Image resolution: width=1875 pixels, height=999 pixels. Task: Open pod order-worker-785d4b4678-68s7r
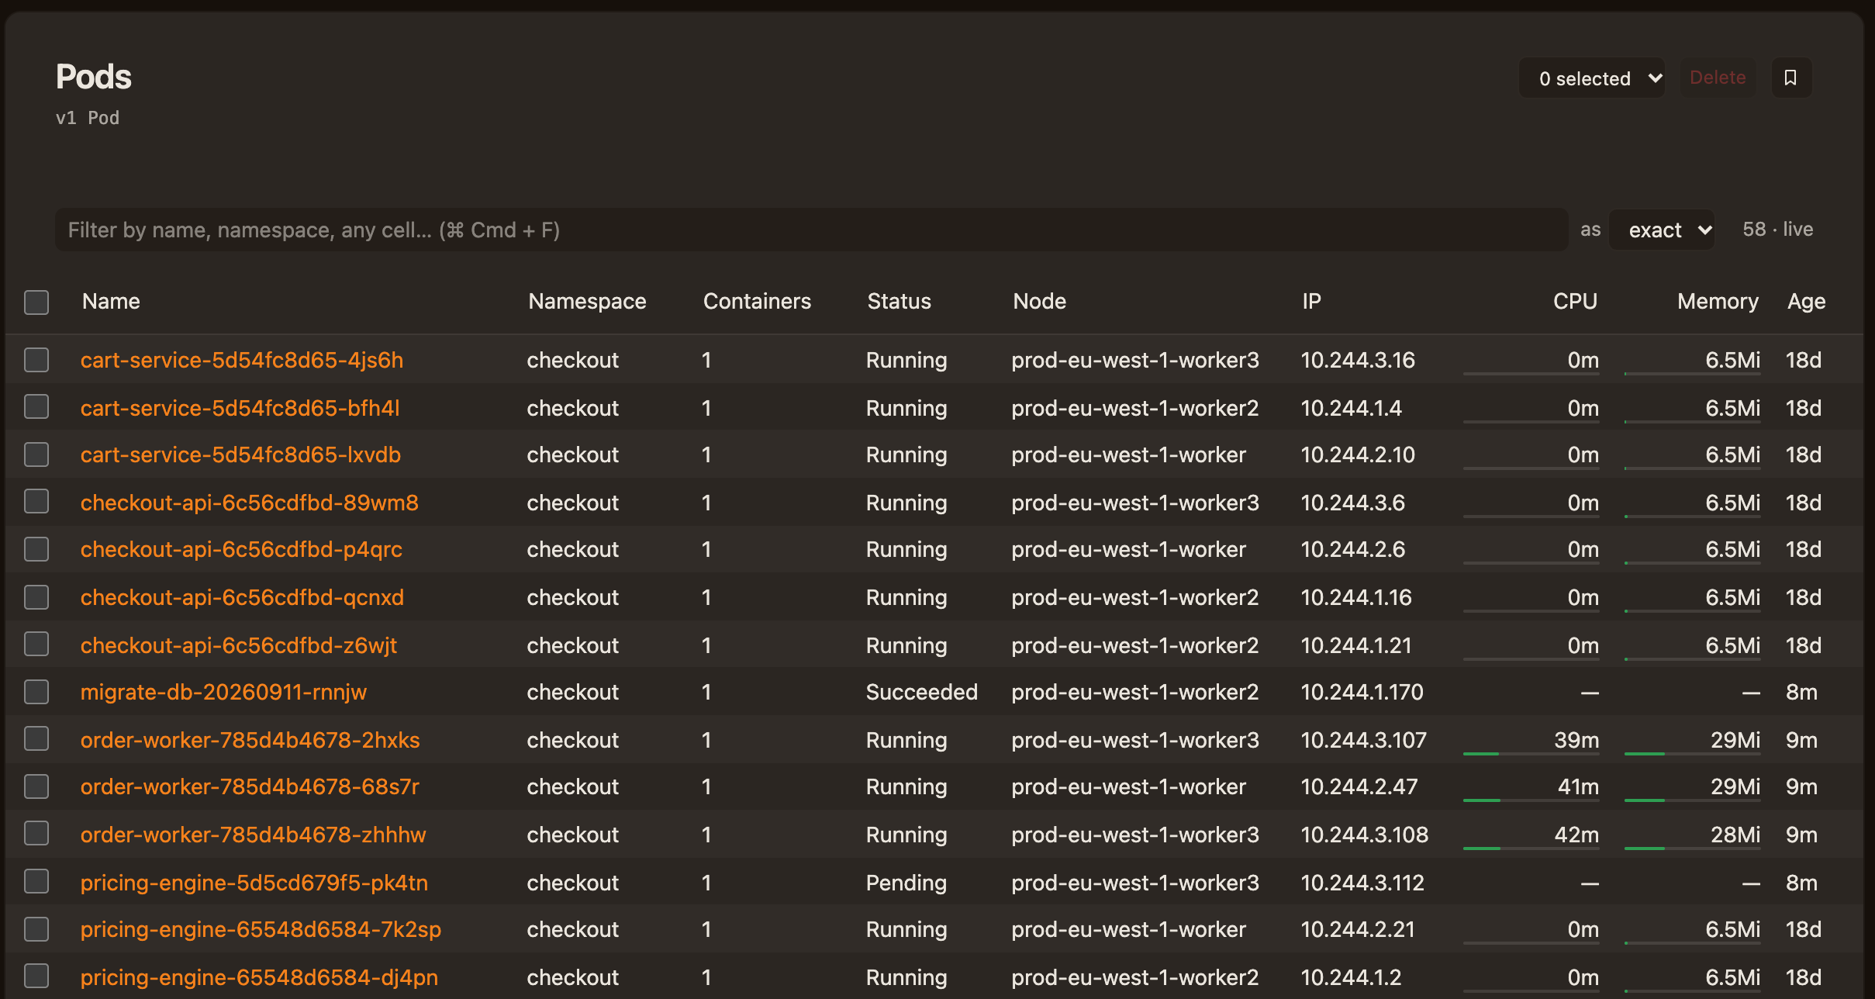coord(250,786)
